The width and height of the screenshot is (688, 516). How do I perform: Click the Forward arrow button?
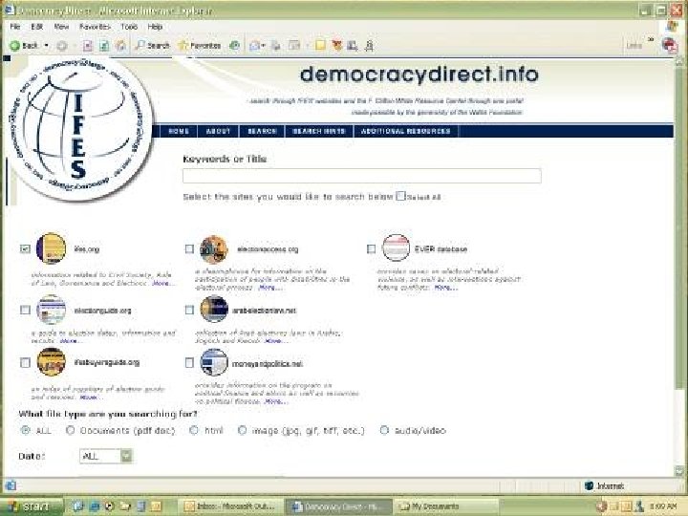62,46
